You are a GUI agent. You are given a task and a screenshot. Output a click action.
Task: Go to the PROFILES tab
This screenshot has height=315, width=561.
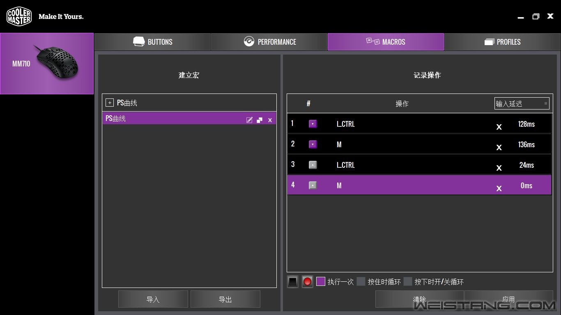[x=502, y=42]
